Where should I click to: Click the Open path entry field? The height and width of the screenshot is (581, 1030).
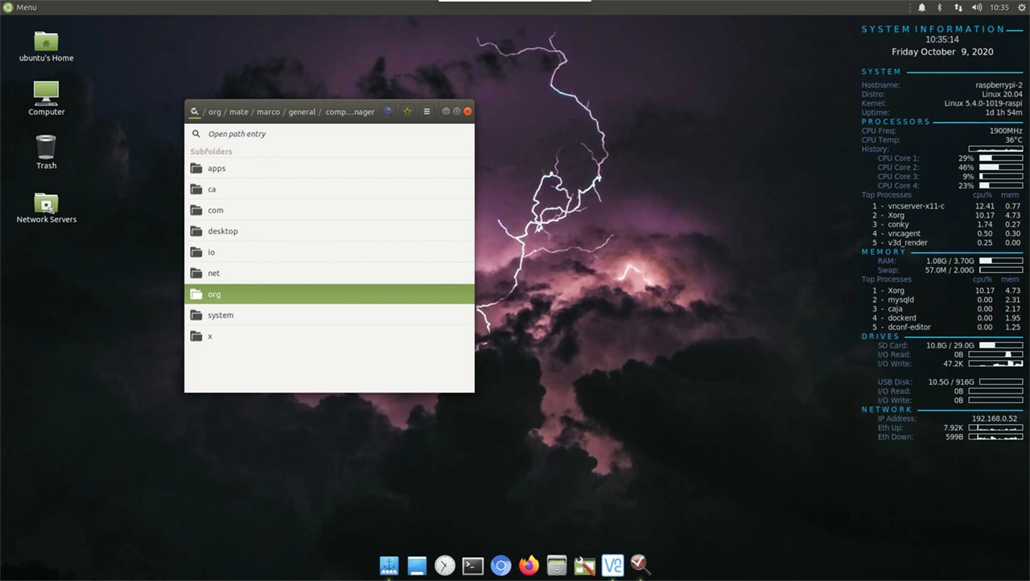pos(329,134)
